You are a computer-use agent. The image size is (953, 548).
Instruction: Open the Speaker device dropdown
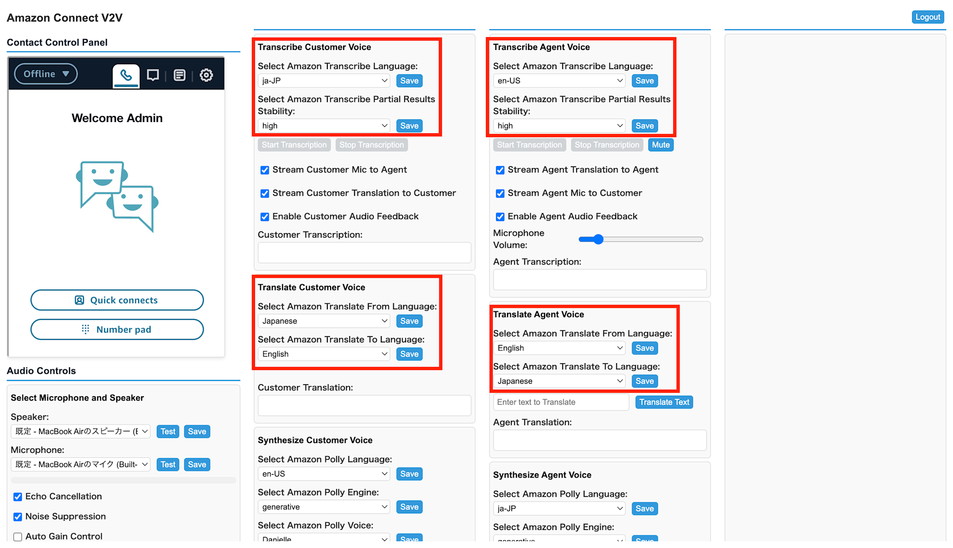pos(81,431)
